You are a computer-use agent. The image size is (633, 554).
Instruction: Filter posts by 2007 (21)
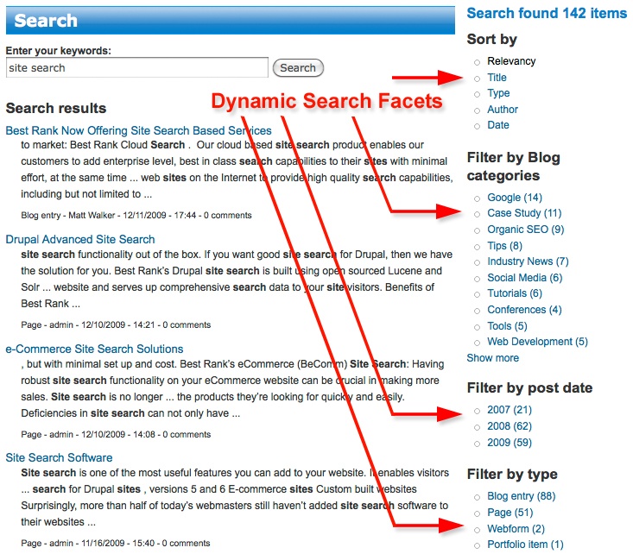pos(510,410)
